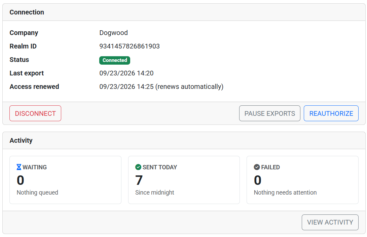Image resolution: width=367 pixels, height=237 pixels.
Task: Click the Nothing queued caption
Action: click(37, 193)
